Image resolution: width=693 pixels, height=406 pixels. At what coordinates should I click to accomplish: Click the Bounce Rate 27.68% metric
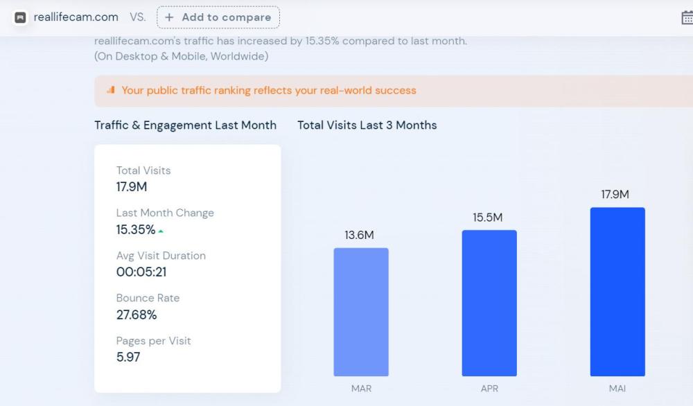click(137, 315)
